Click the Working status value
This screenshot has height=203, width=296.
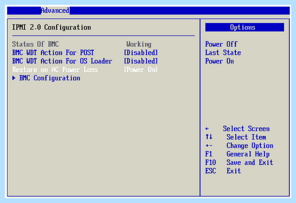click(139, 44)
